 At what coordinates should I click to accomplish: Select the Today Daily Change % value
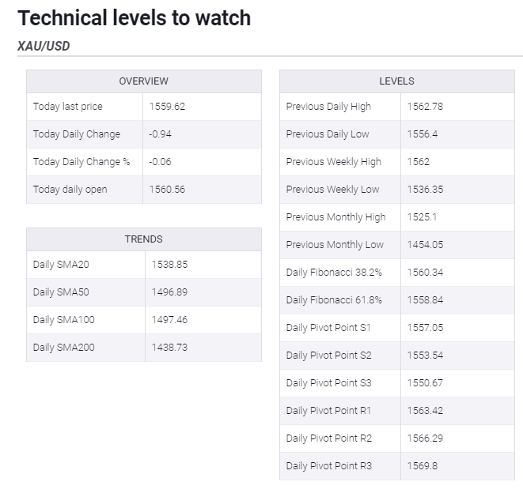[160, 162]
